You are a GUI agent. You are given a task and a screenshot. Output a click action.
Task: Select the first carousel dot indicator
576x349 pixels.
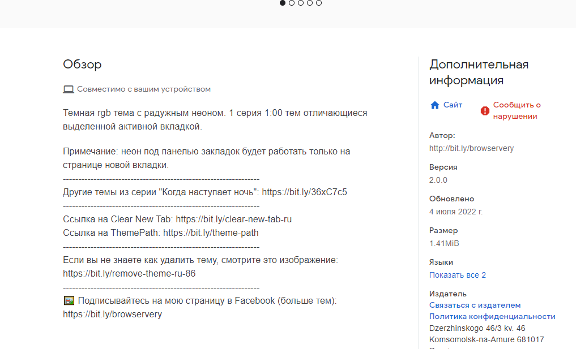tap(283, 3)
